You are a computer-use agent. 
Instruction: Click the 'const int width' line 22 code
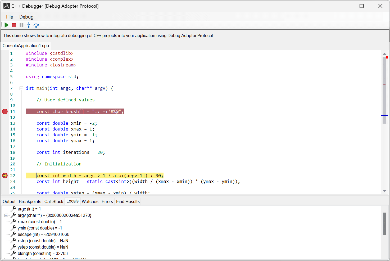click(x=100, y=175)
